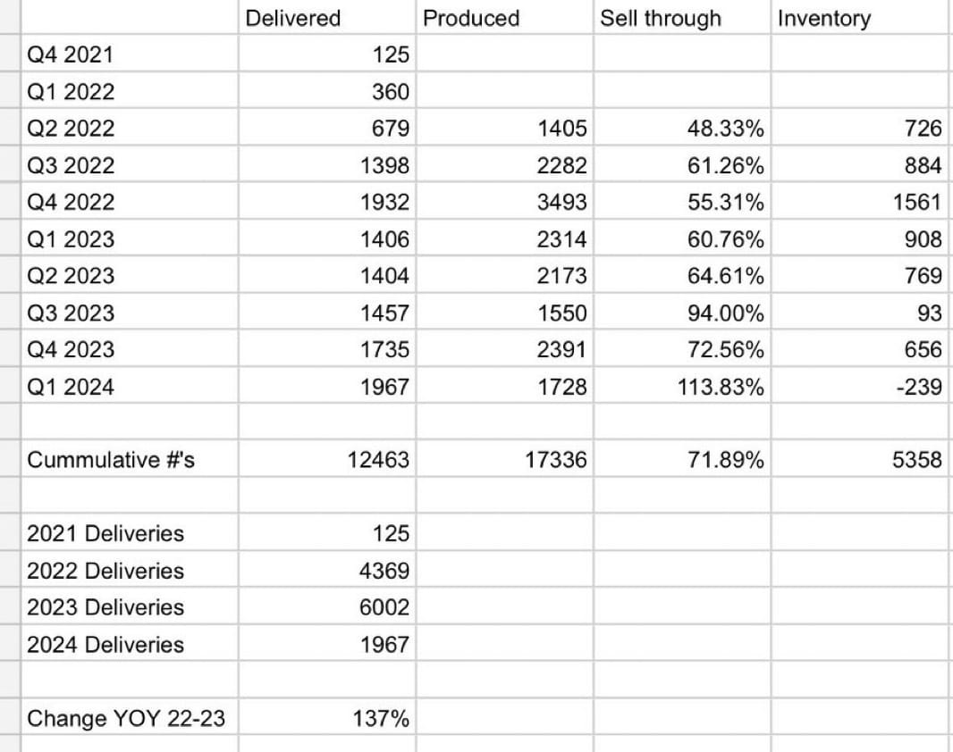Click the Sell through header cell
The height and width of the screenshot is (752, 953).
pyautogui.click(x=682, y=18)
